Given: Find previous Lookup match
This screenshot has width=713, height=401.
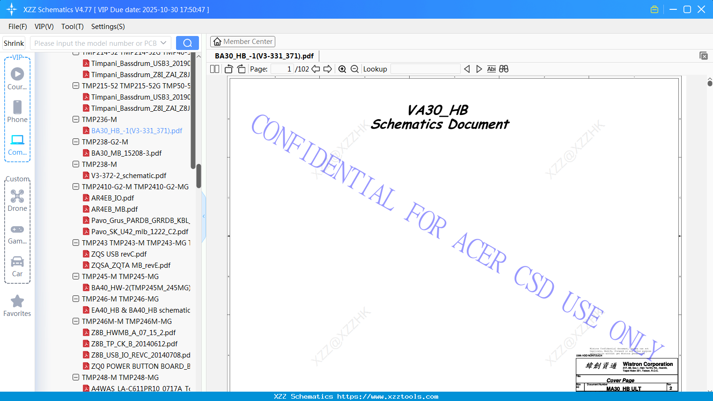Looking at the screenshot, I should click(467, 69).
